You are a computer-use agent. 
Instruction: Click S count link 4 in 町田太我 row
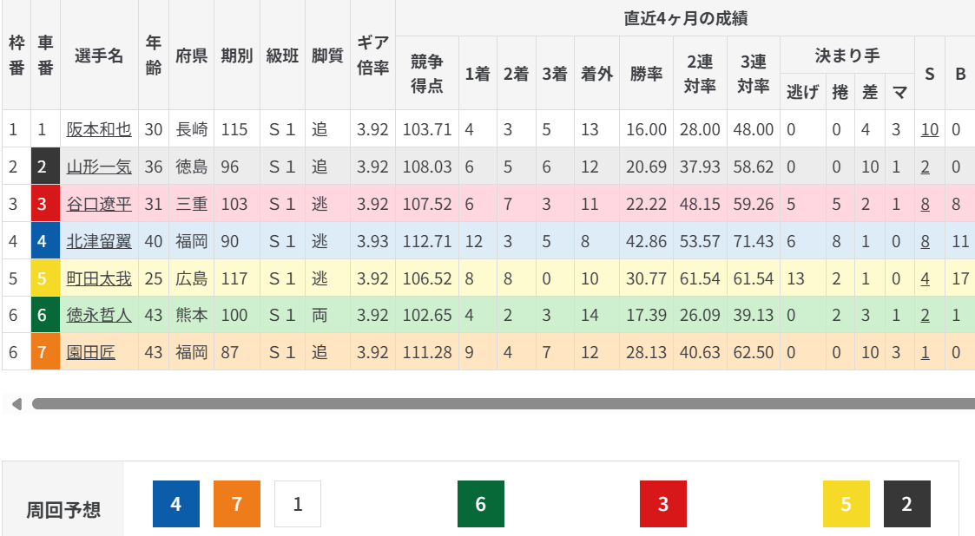(x=926, y=278)
